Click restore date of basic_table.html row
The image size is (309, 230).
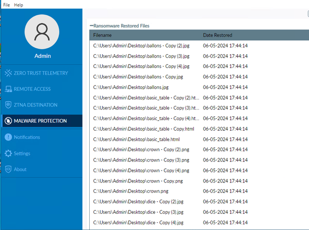pos(225,139)
